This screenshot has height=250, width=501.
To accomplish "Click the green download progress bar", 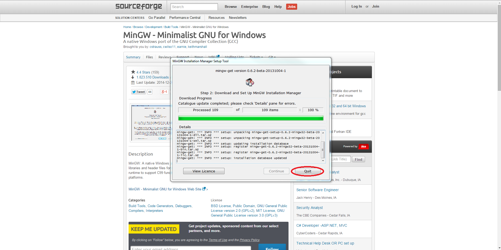I will 251,118.
